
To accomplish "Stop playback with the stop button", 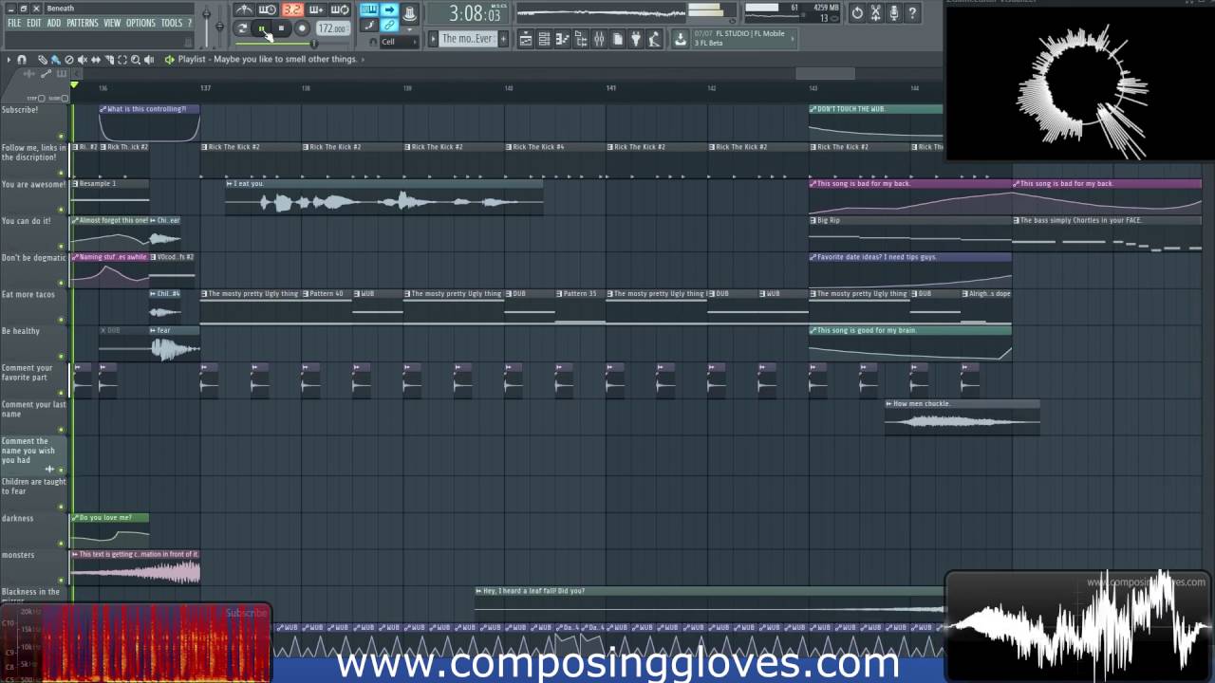I will tap(281, 28).
